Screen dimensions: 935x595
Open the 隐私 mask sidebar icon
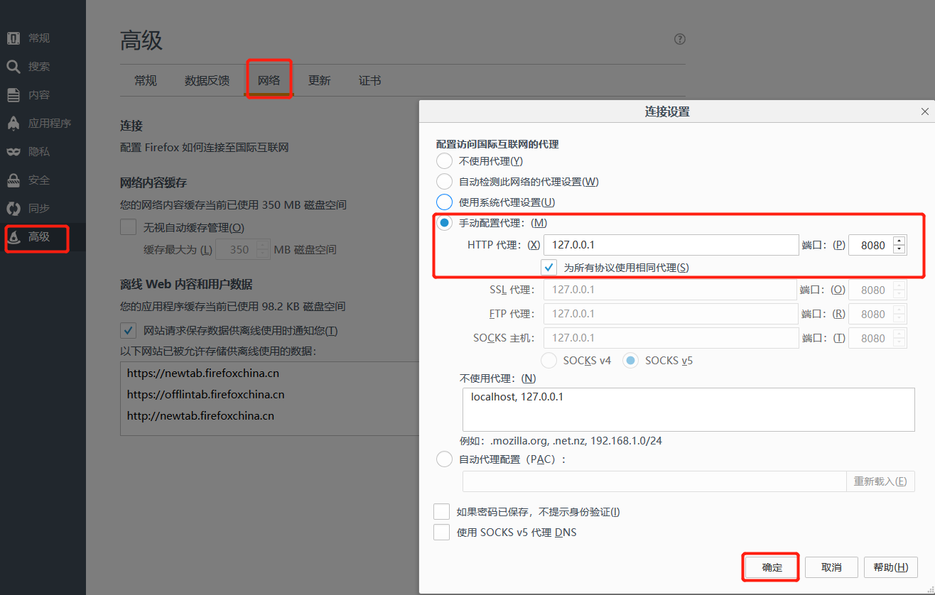click(x=13, y=152)
